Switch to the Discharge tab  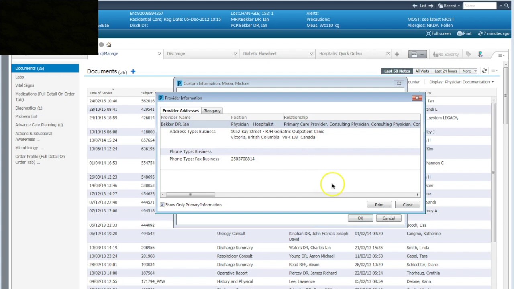(x=176, y=53)
